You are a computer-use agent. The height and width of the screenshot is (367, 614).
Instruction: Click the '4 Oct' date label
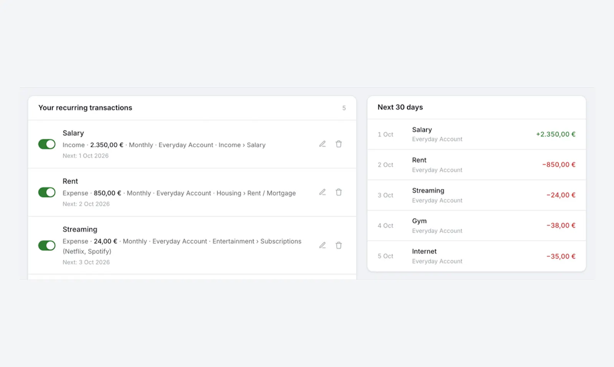(385, 225)
